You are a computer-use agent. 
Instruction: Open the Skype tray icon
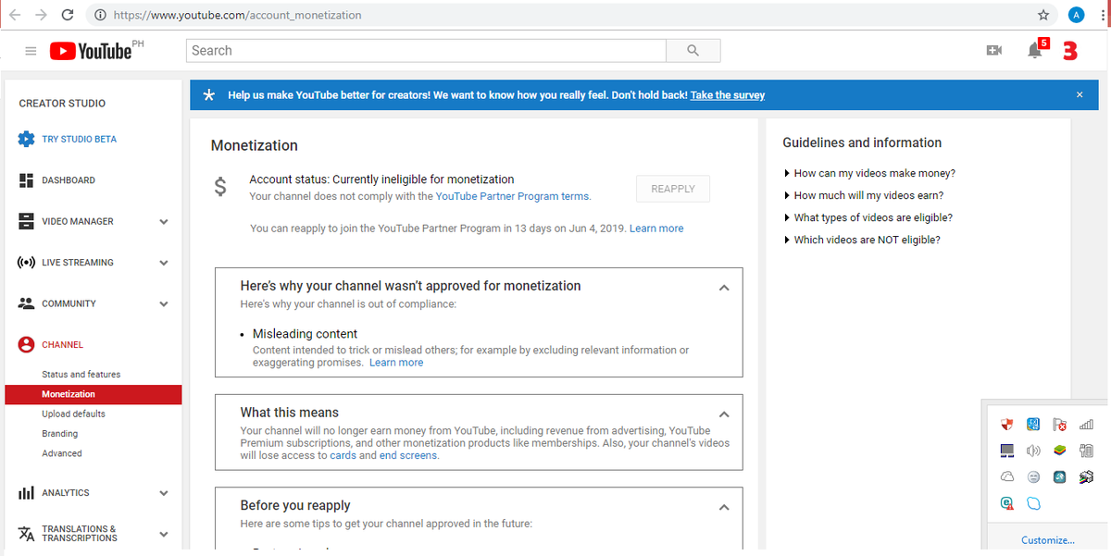(1033, 503)
